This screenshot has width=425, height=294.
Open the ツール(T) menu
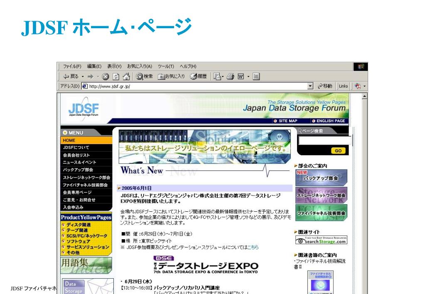[x=166, y=66]
